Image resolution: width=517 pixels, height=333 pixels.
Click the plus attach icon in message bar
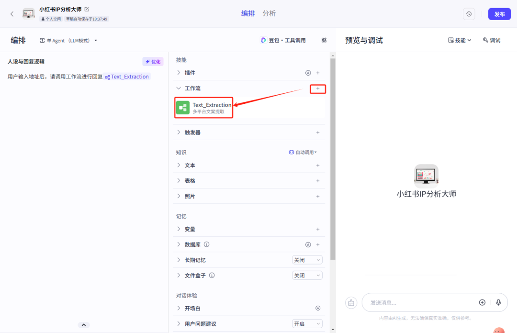click(x=482, y=302)
